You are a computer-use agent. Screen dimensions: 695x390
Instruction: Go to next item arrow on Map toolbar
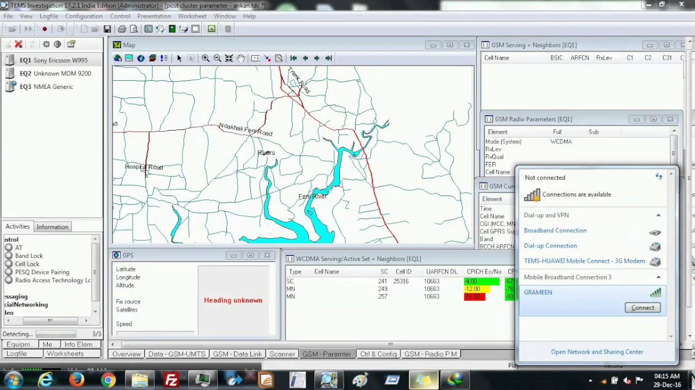click(317, 58)
